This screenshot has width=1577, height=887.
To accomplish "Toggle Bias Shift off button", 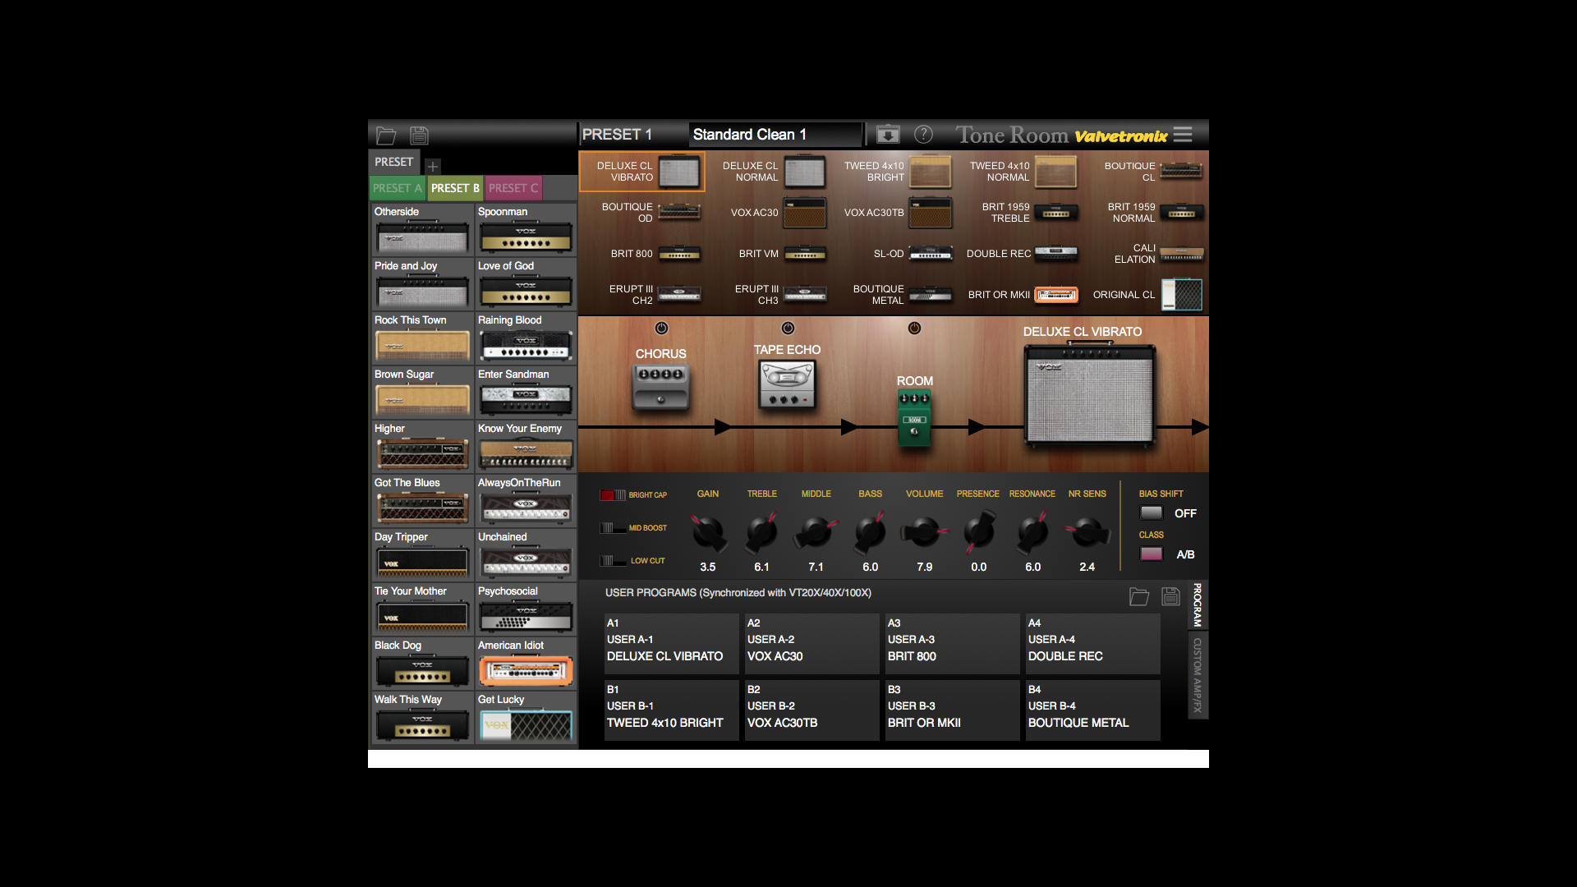I will click(1151, 512).
